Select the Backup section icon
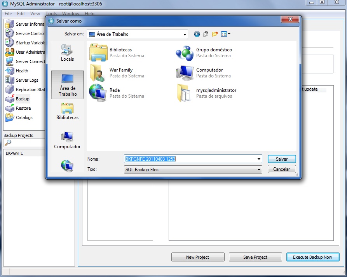 coord(9,98)
